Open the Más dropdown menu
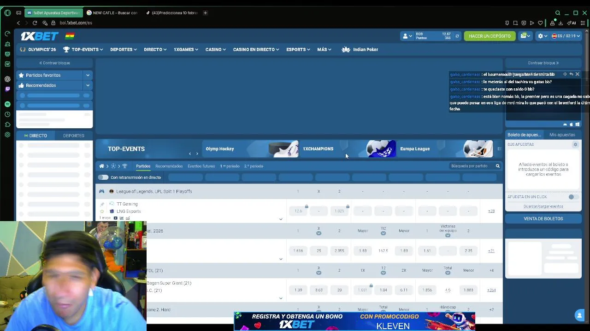 tap(324, 50)
